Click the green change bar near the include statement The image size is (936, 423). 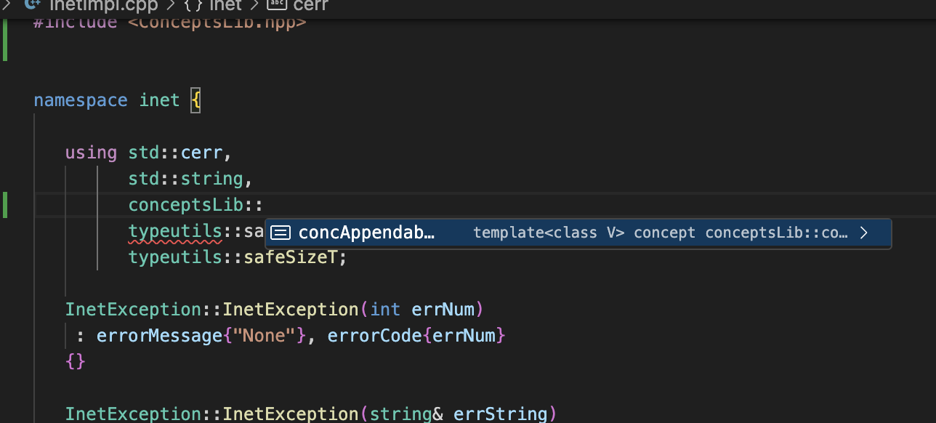pos(5,40)
